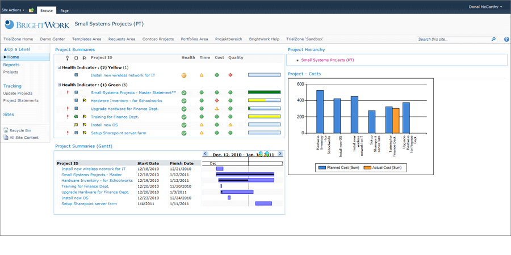This screenshot has height=255, width=511.
Task: Click the flag column header icon
Action: point(85,58)
